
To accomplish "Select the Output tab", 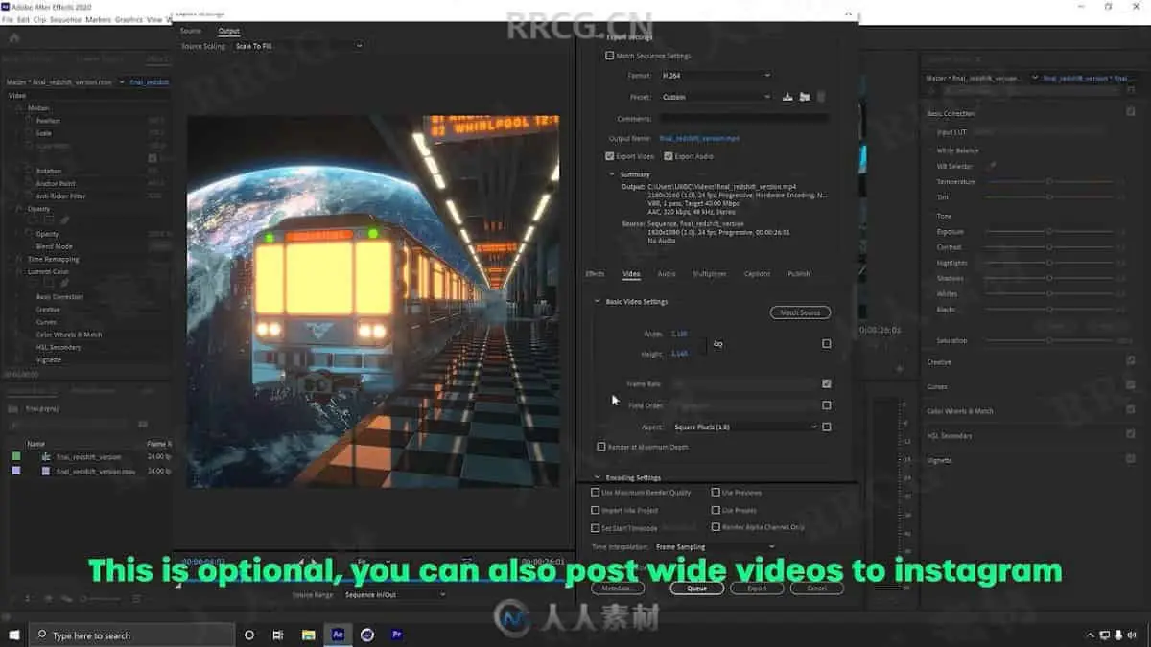I will (228, 31).
